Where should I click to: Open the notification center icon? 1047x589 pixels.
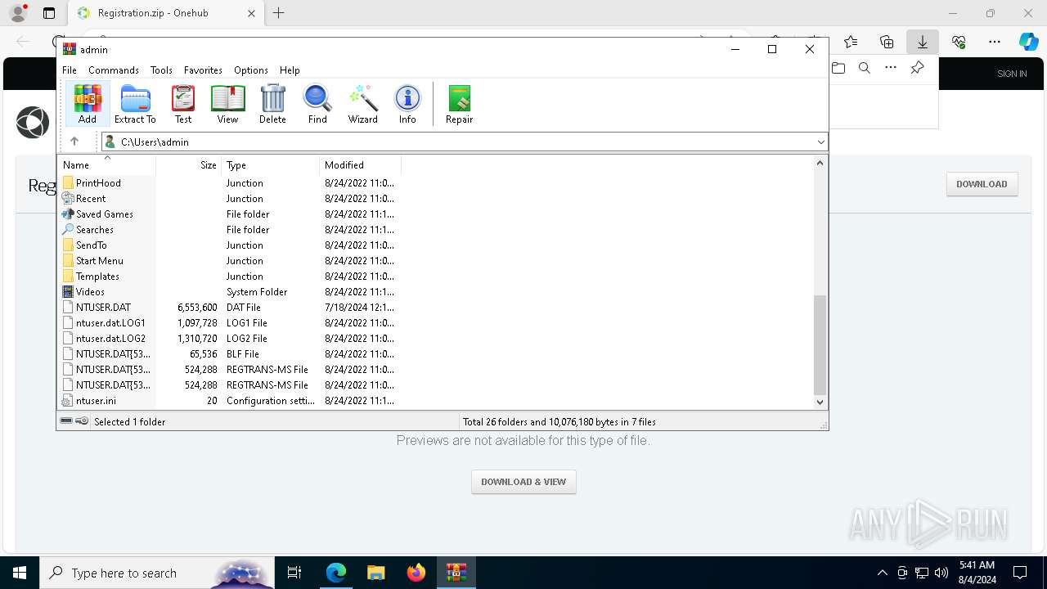click(x=1020, y=573)
